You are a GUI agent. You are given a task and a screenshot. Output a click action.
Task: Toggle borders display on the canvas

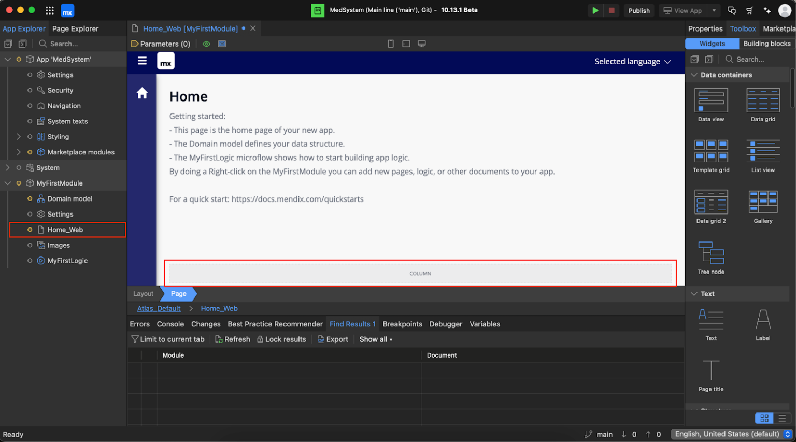tap(222, 44)
